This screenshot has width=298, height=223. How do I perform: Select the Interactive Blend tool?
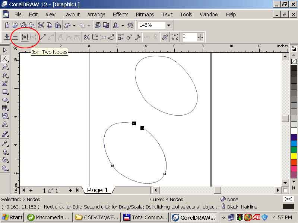pyautogui.click(x=5, y=134)
